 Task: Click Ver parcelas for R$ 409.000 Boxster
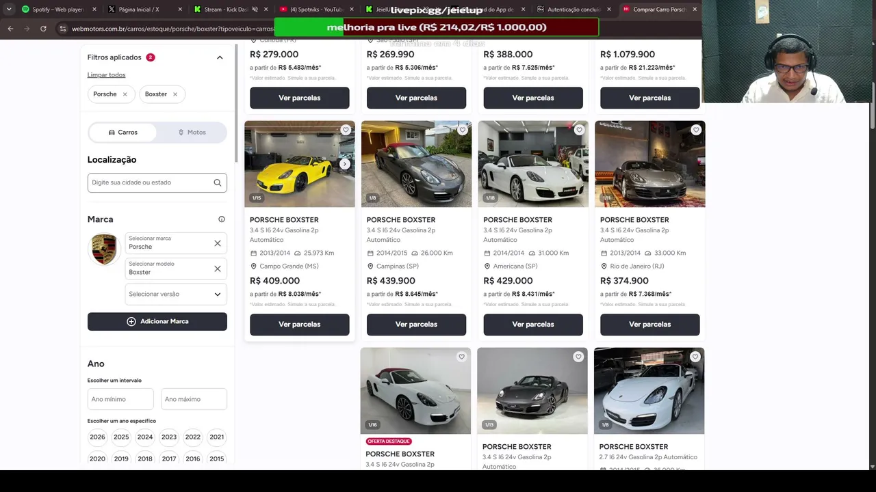click(300, 325)
